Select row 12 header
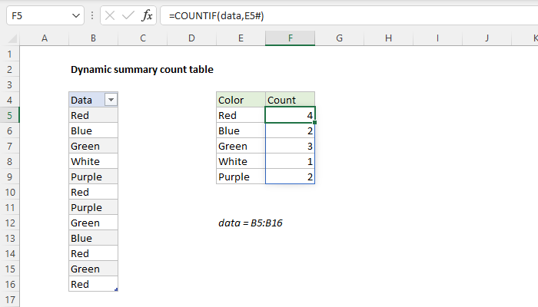Viewport: 538px width, 307px height. [10, 223]
